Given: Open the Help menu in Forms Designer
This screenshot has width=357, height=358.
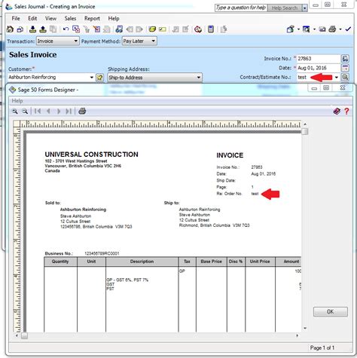Looking at the screenshot, I should click(x=17, y=101).
